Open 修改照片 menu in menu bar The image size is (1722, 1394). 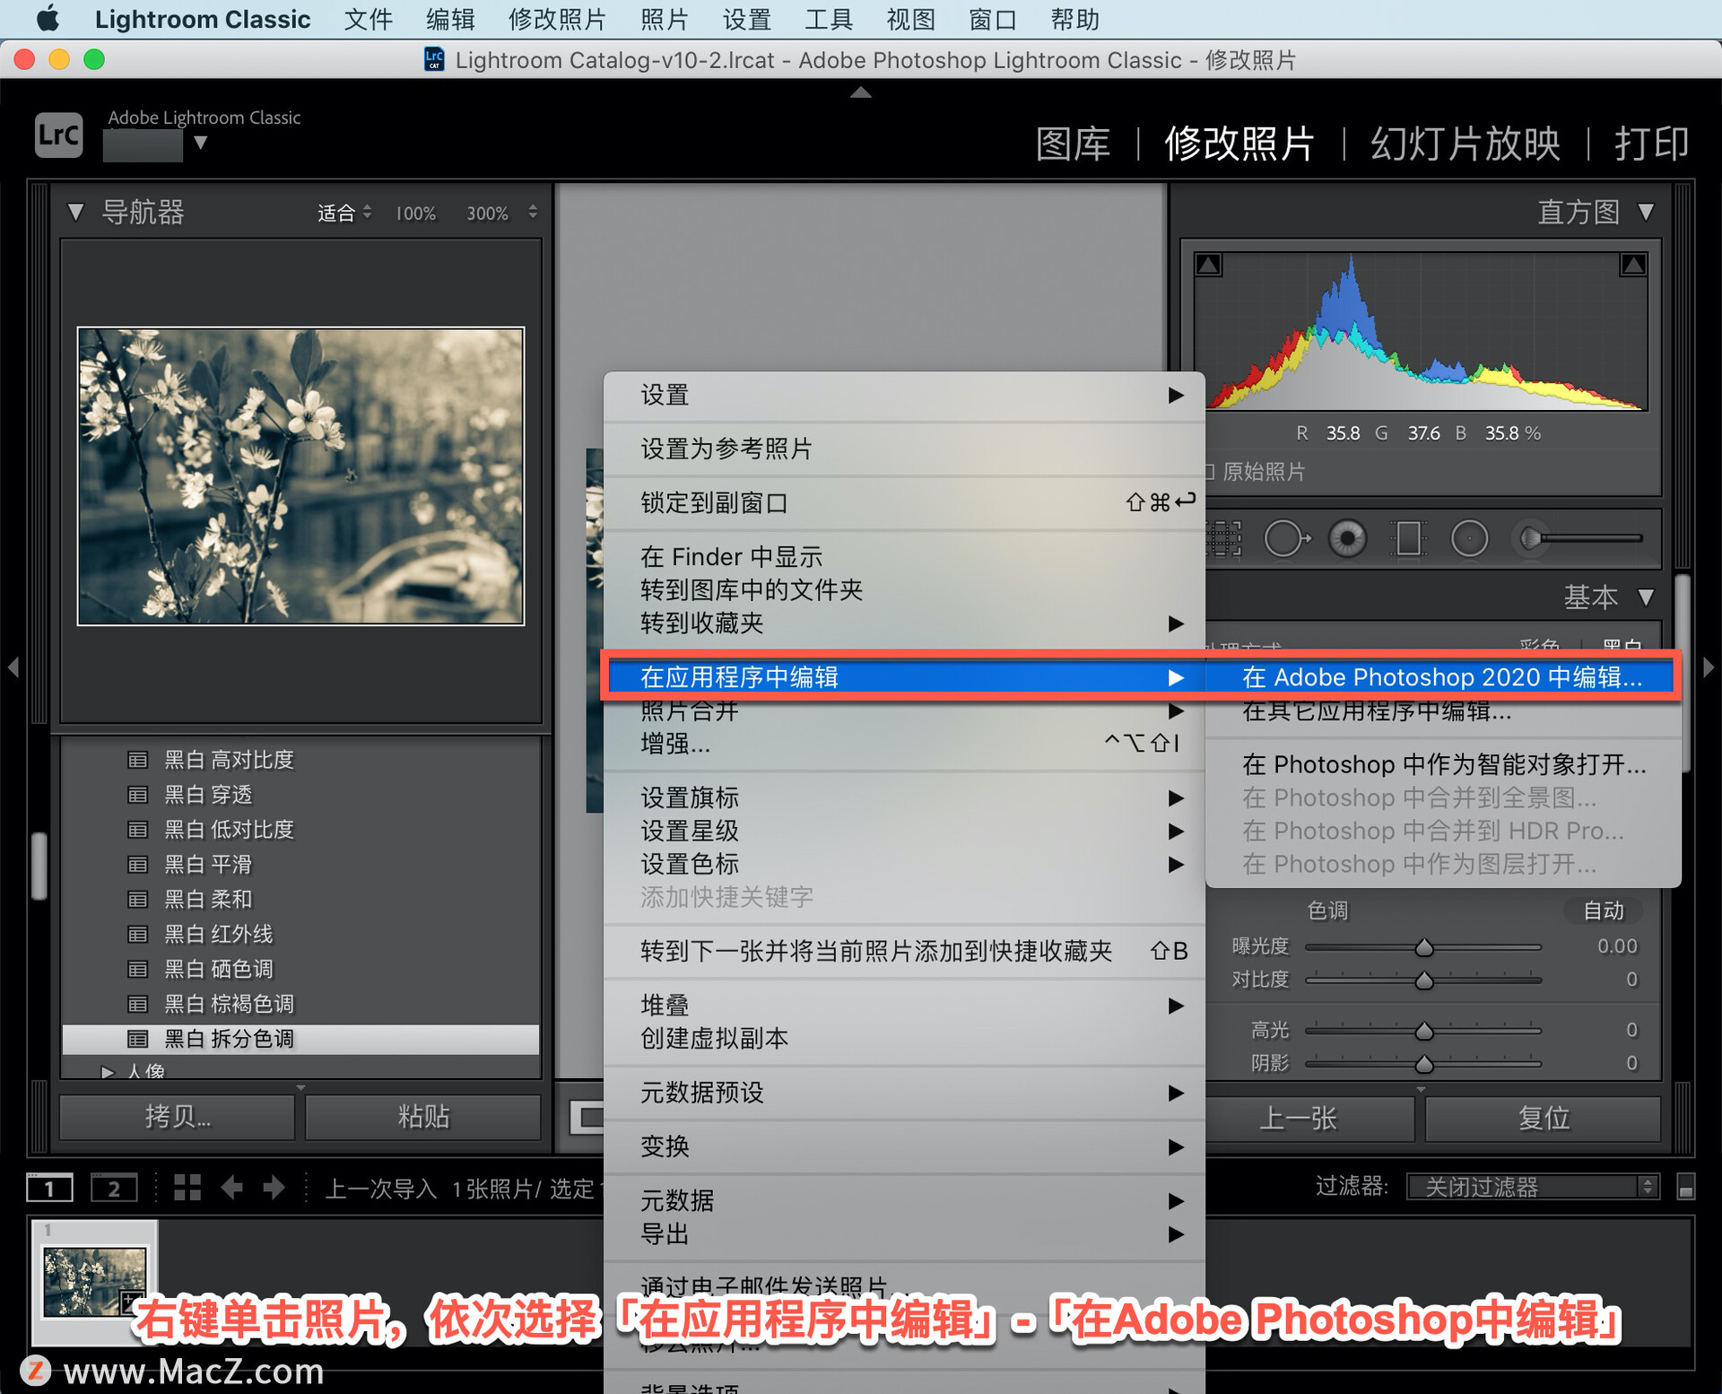pyautogui.click(x=557, y=19)
